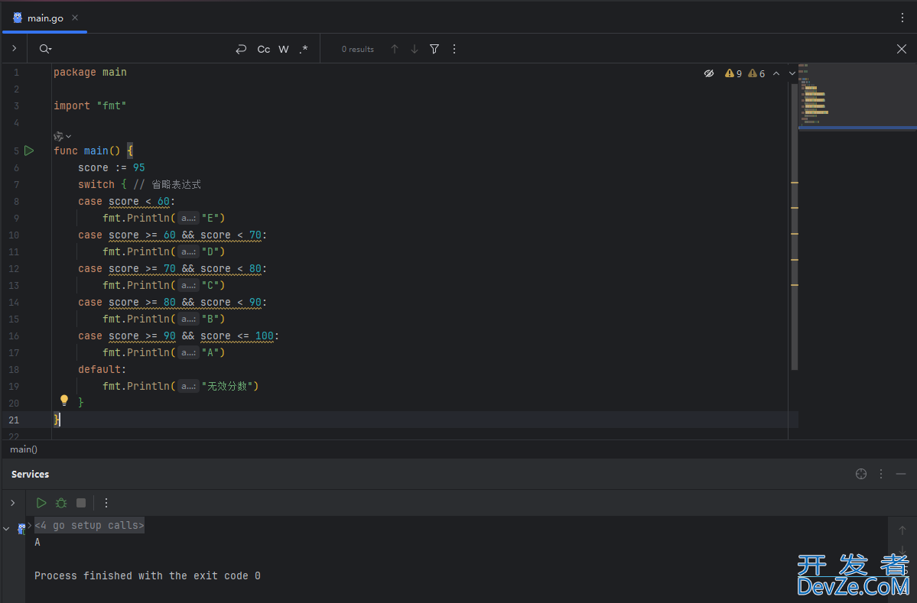
Task: Open Services panel locate target icon
Action: 861,474
